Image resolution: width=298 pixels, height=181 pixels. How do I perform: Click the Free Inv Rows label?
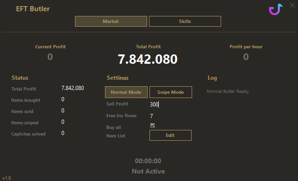[x=121, y=116]
